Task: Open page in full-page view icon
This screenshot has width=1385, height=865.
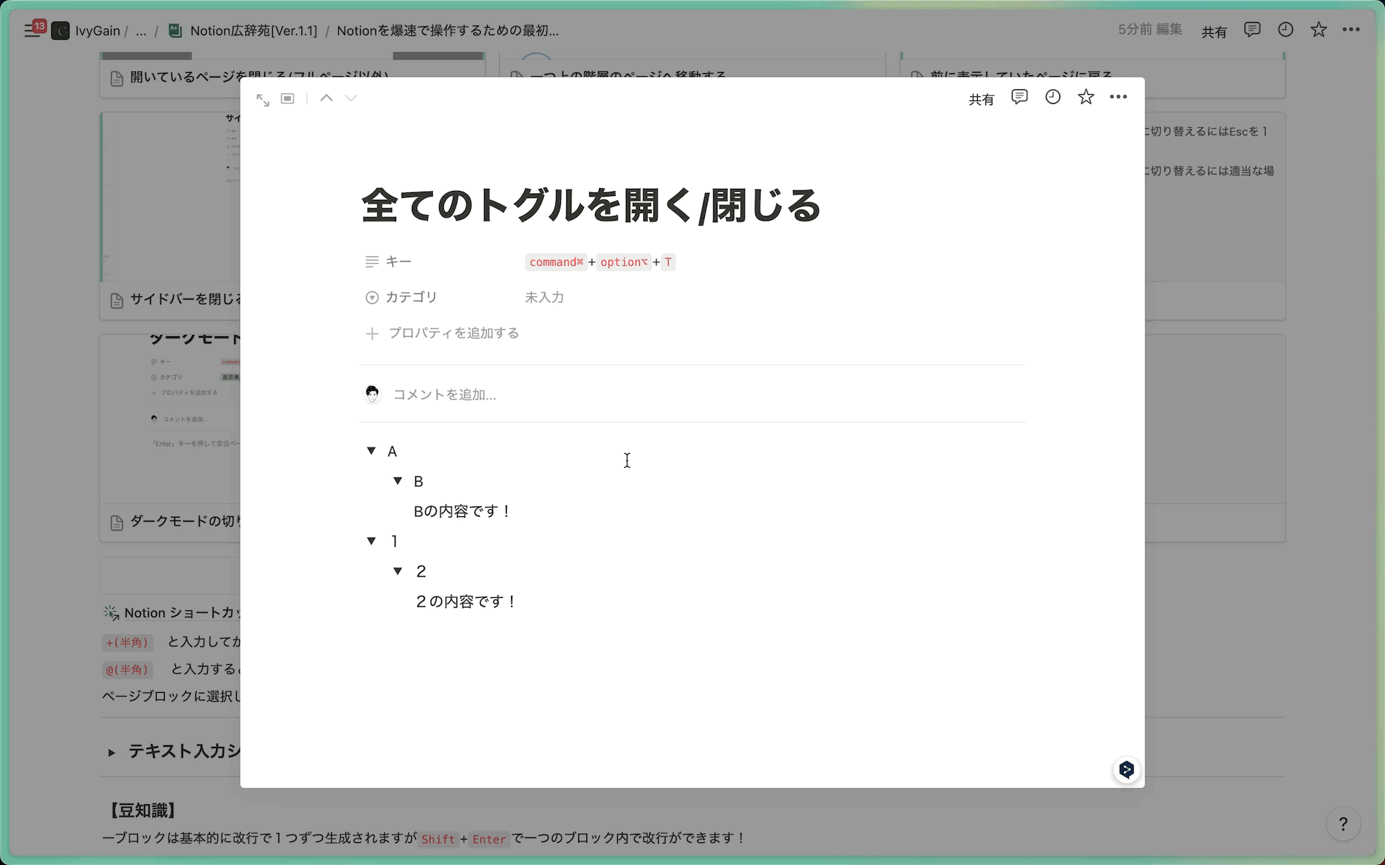Action: 262,100
